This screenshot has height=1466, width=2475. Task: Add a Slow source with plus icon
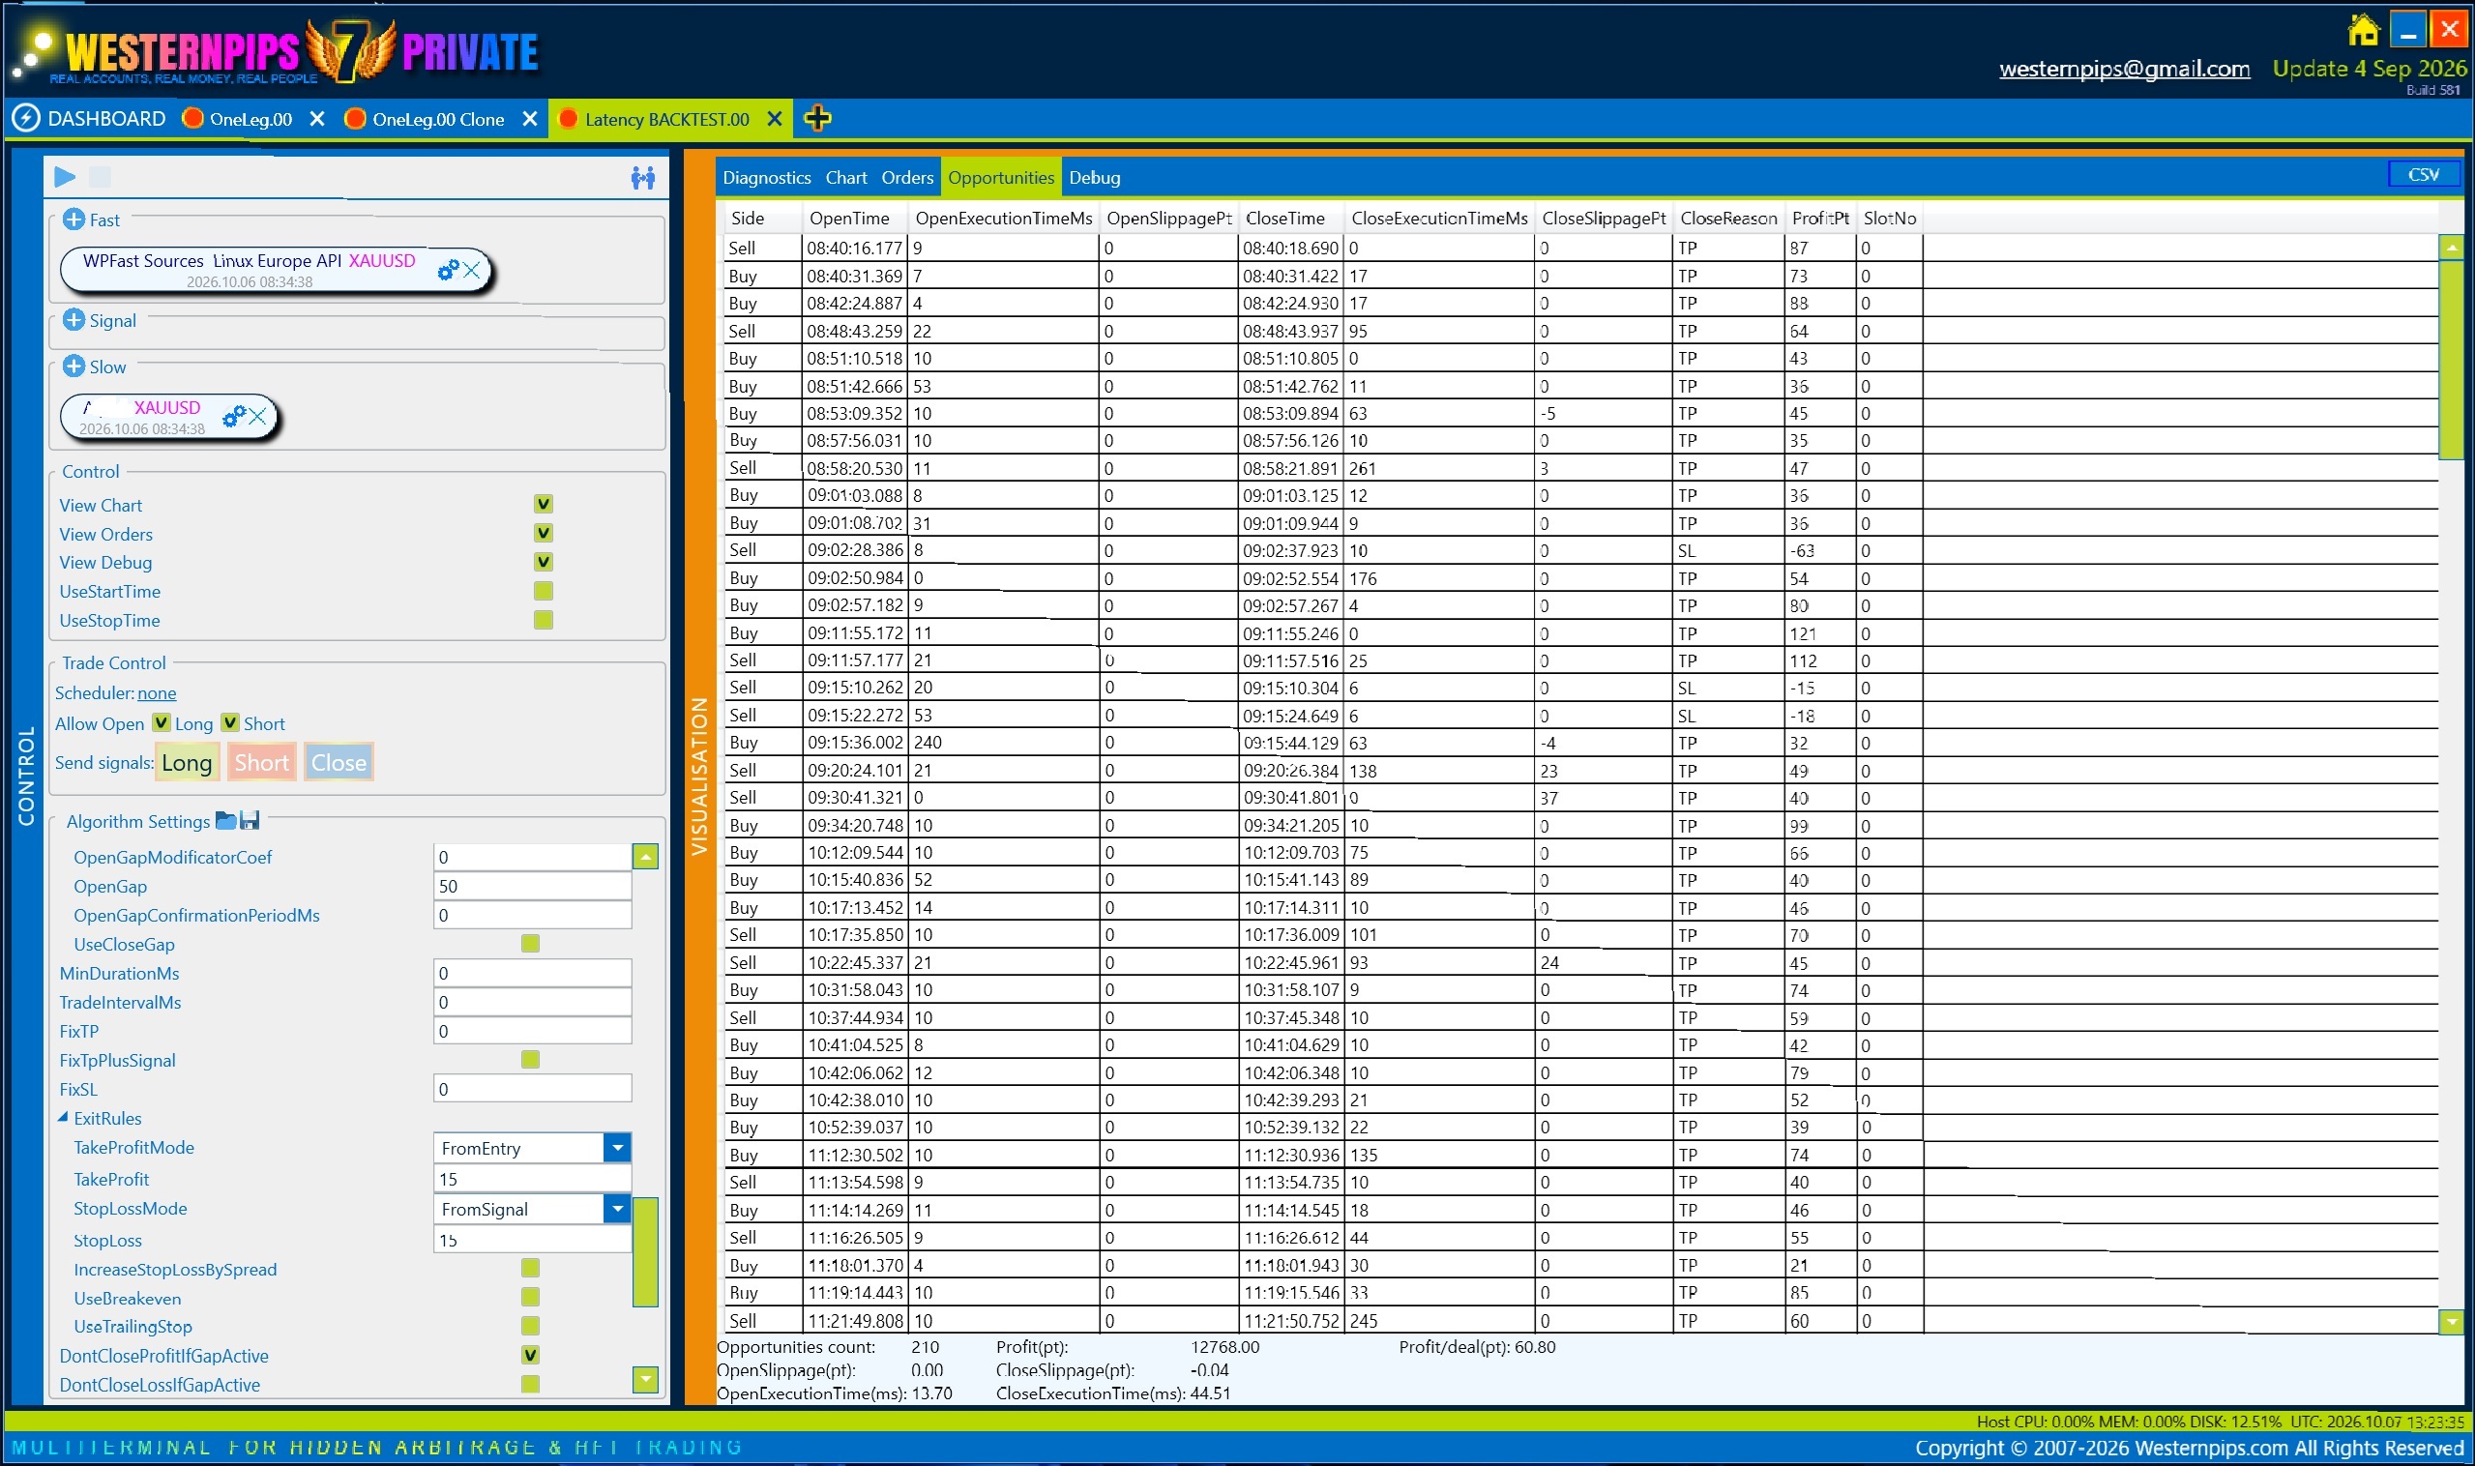pos(74,366)
